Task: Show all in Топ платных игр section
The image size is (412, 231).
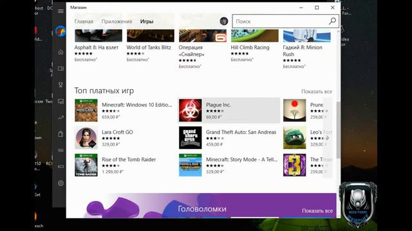Action: click(x=317, y=91)
